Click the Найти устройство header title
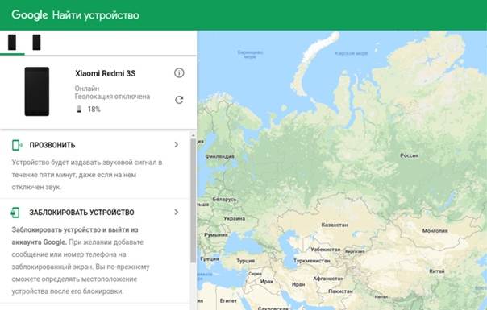Viewport: 487px width, 310px height. 96,14
